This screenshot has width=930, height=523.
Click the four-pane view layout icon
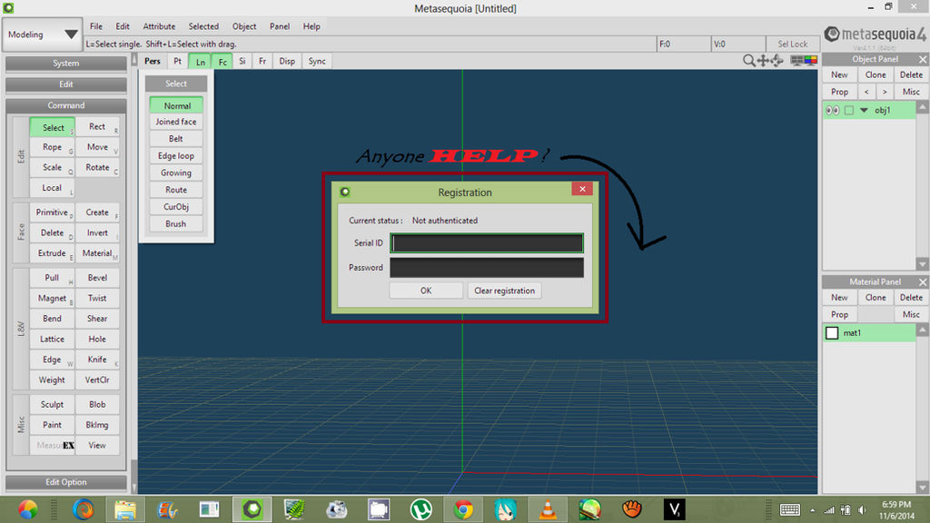[796, 61]
